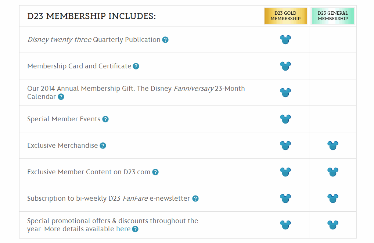
Task: Click help icon beside Membership Card and Certificate
Action: [136, 67]
